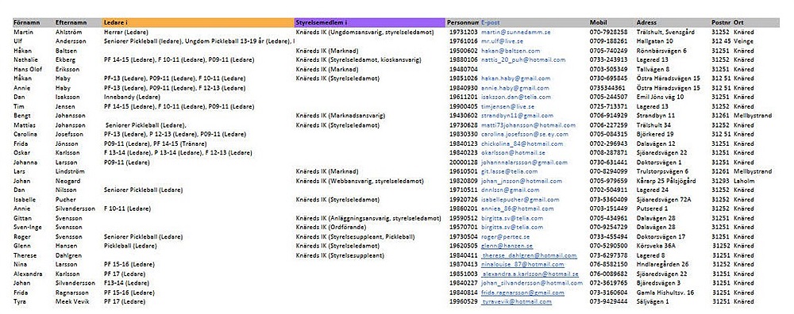Open frida.ragnarsson@gmail.com email link

pos(522,293)
